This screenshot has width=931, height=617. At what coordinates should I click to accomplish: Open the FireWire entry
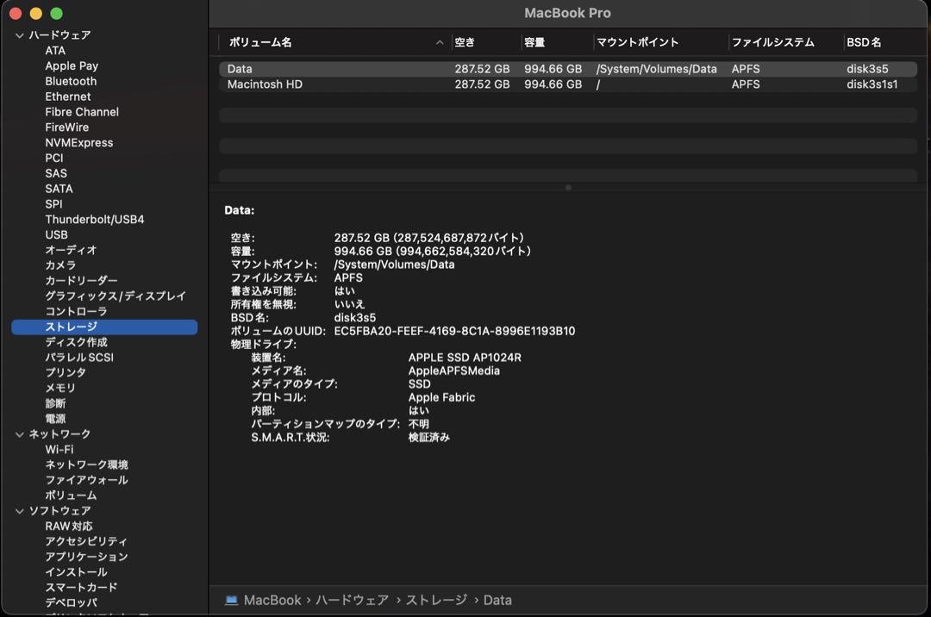click(x=66, y=128)
